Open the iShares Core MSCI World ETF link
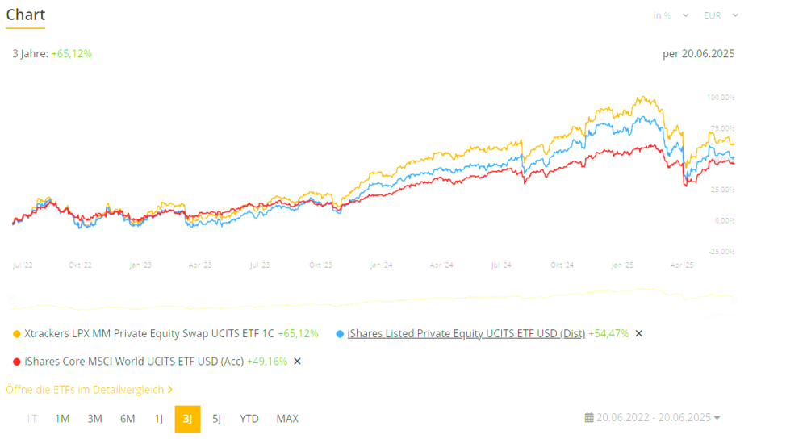 click(134, 362)
